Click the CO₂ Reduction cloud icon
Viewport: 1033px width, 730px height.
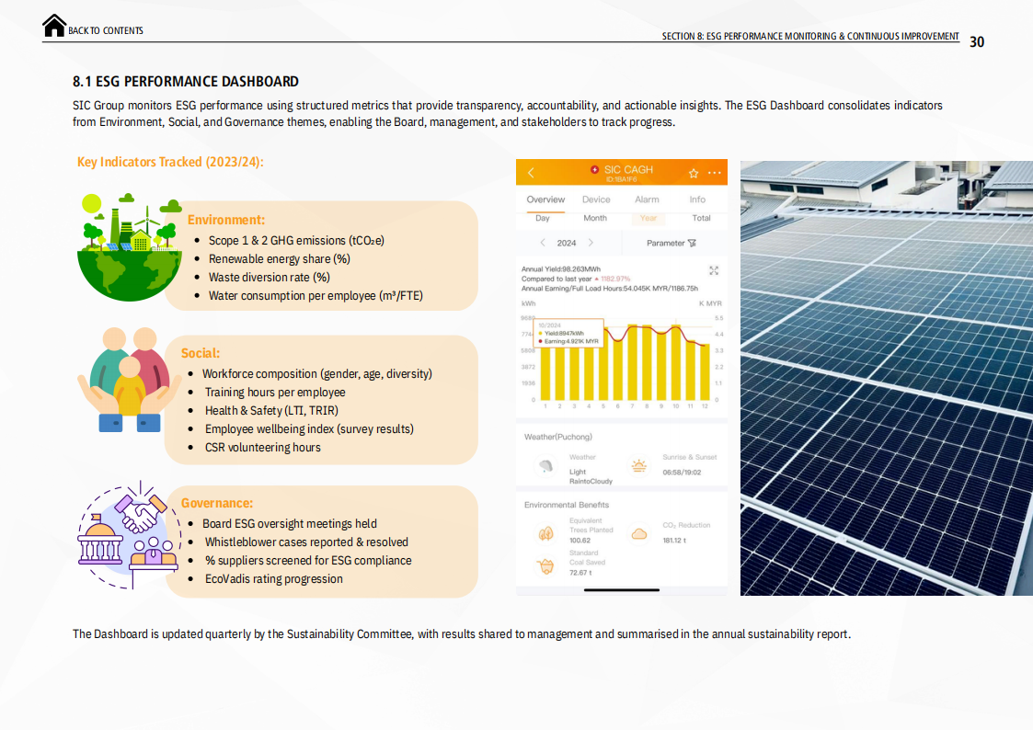pos(638,533)
